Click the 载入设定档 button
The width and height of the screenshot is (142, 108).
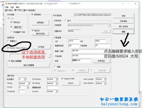(x=124, y=26)
